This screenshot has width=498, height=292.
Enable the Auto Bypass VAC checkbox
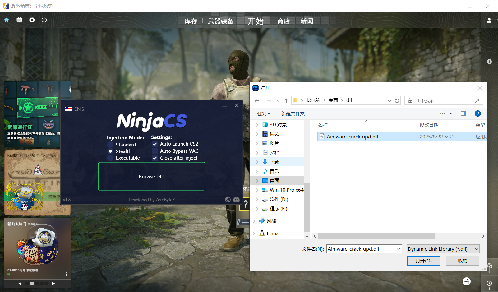coord(154,151)
